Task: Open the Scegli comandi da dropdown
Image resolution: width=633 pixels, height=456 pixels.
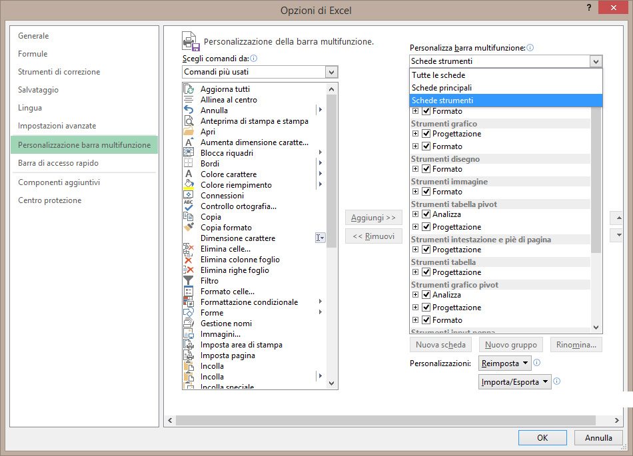Action: [330, 71]
